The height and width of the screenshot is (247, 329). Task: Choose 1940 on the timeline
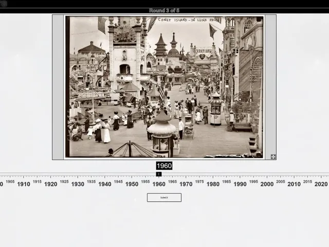coord(105,184)
